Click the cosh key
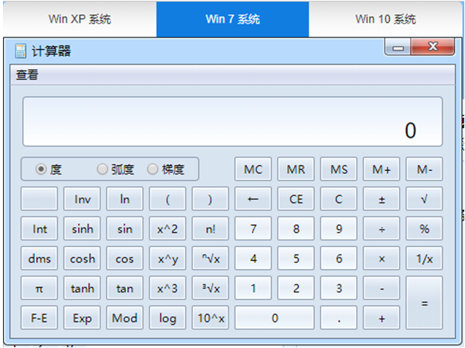 pos(82,258)
